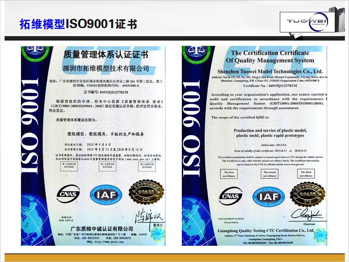Click the 'Chairman' label
The width and height of the screenshot is (349, 262).
[x=309, y=224]
